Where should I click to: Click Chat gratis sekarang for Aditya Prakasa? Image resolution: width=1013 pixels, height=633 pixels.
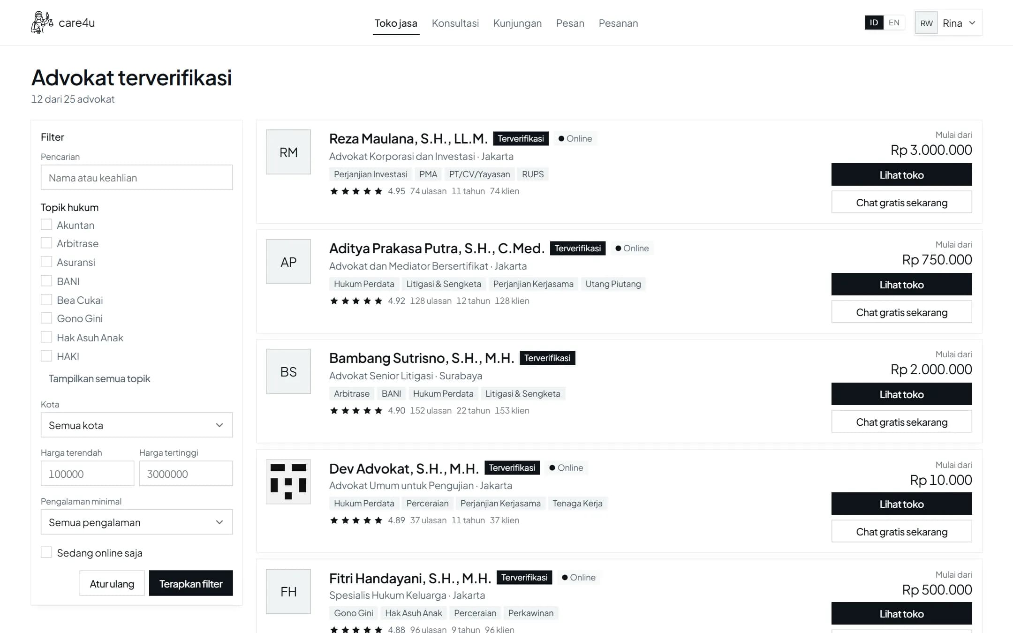[901, 312]
